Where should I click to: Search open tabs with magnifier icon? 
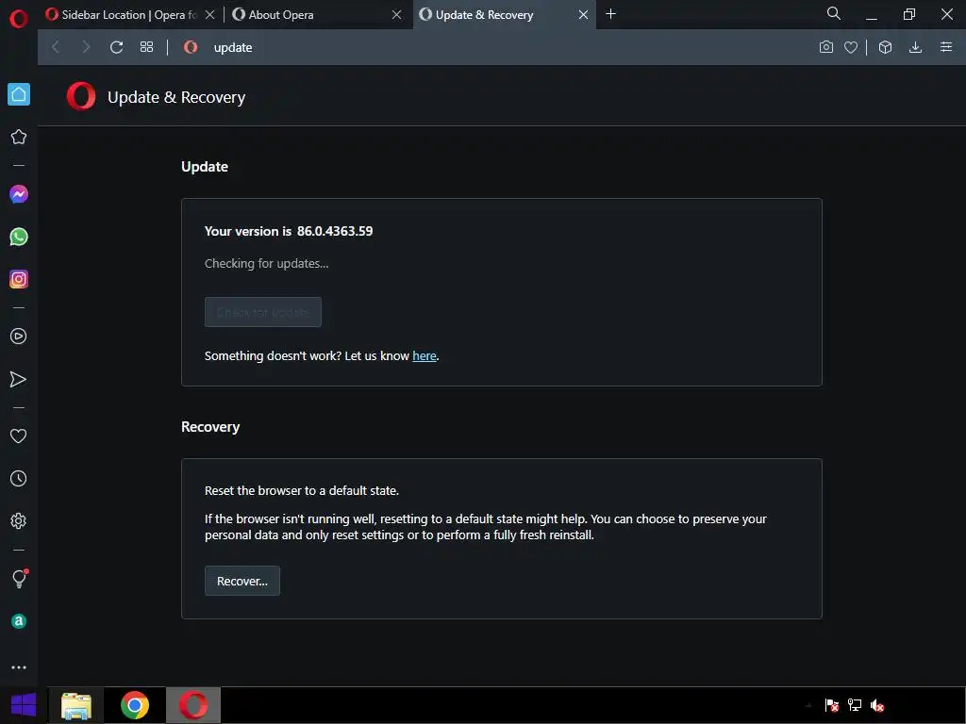[x=834, y=13]
